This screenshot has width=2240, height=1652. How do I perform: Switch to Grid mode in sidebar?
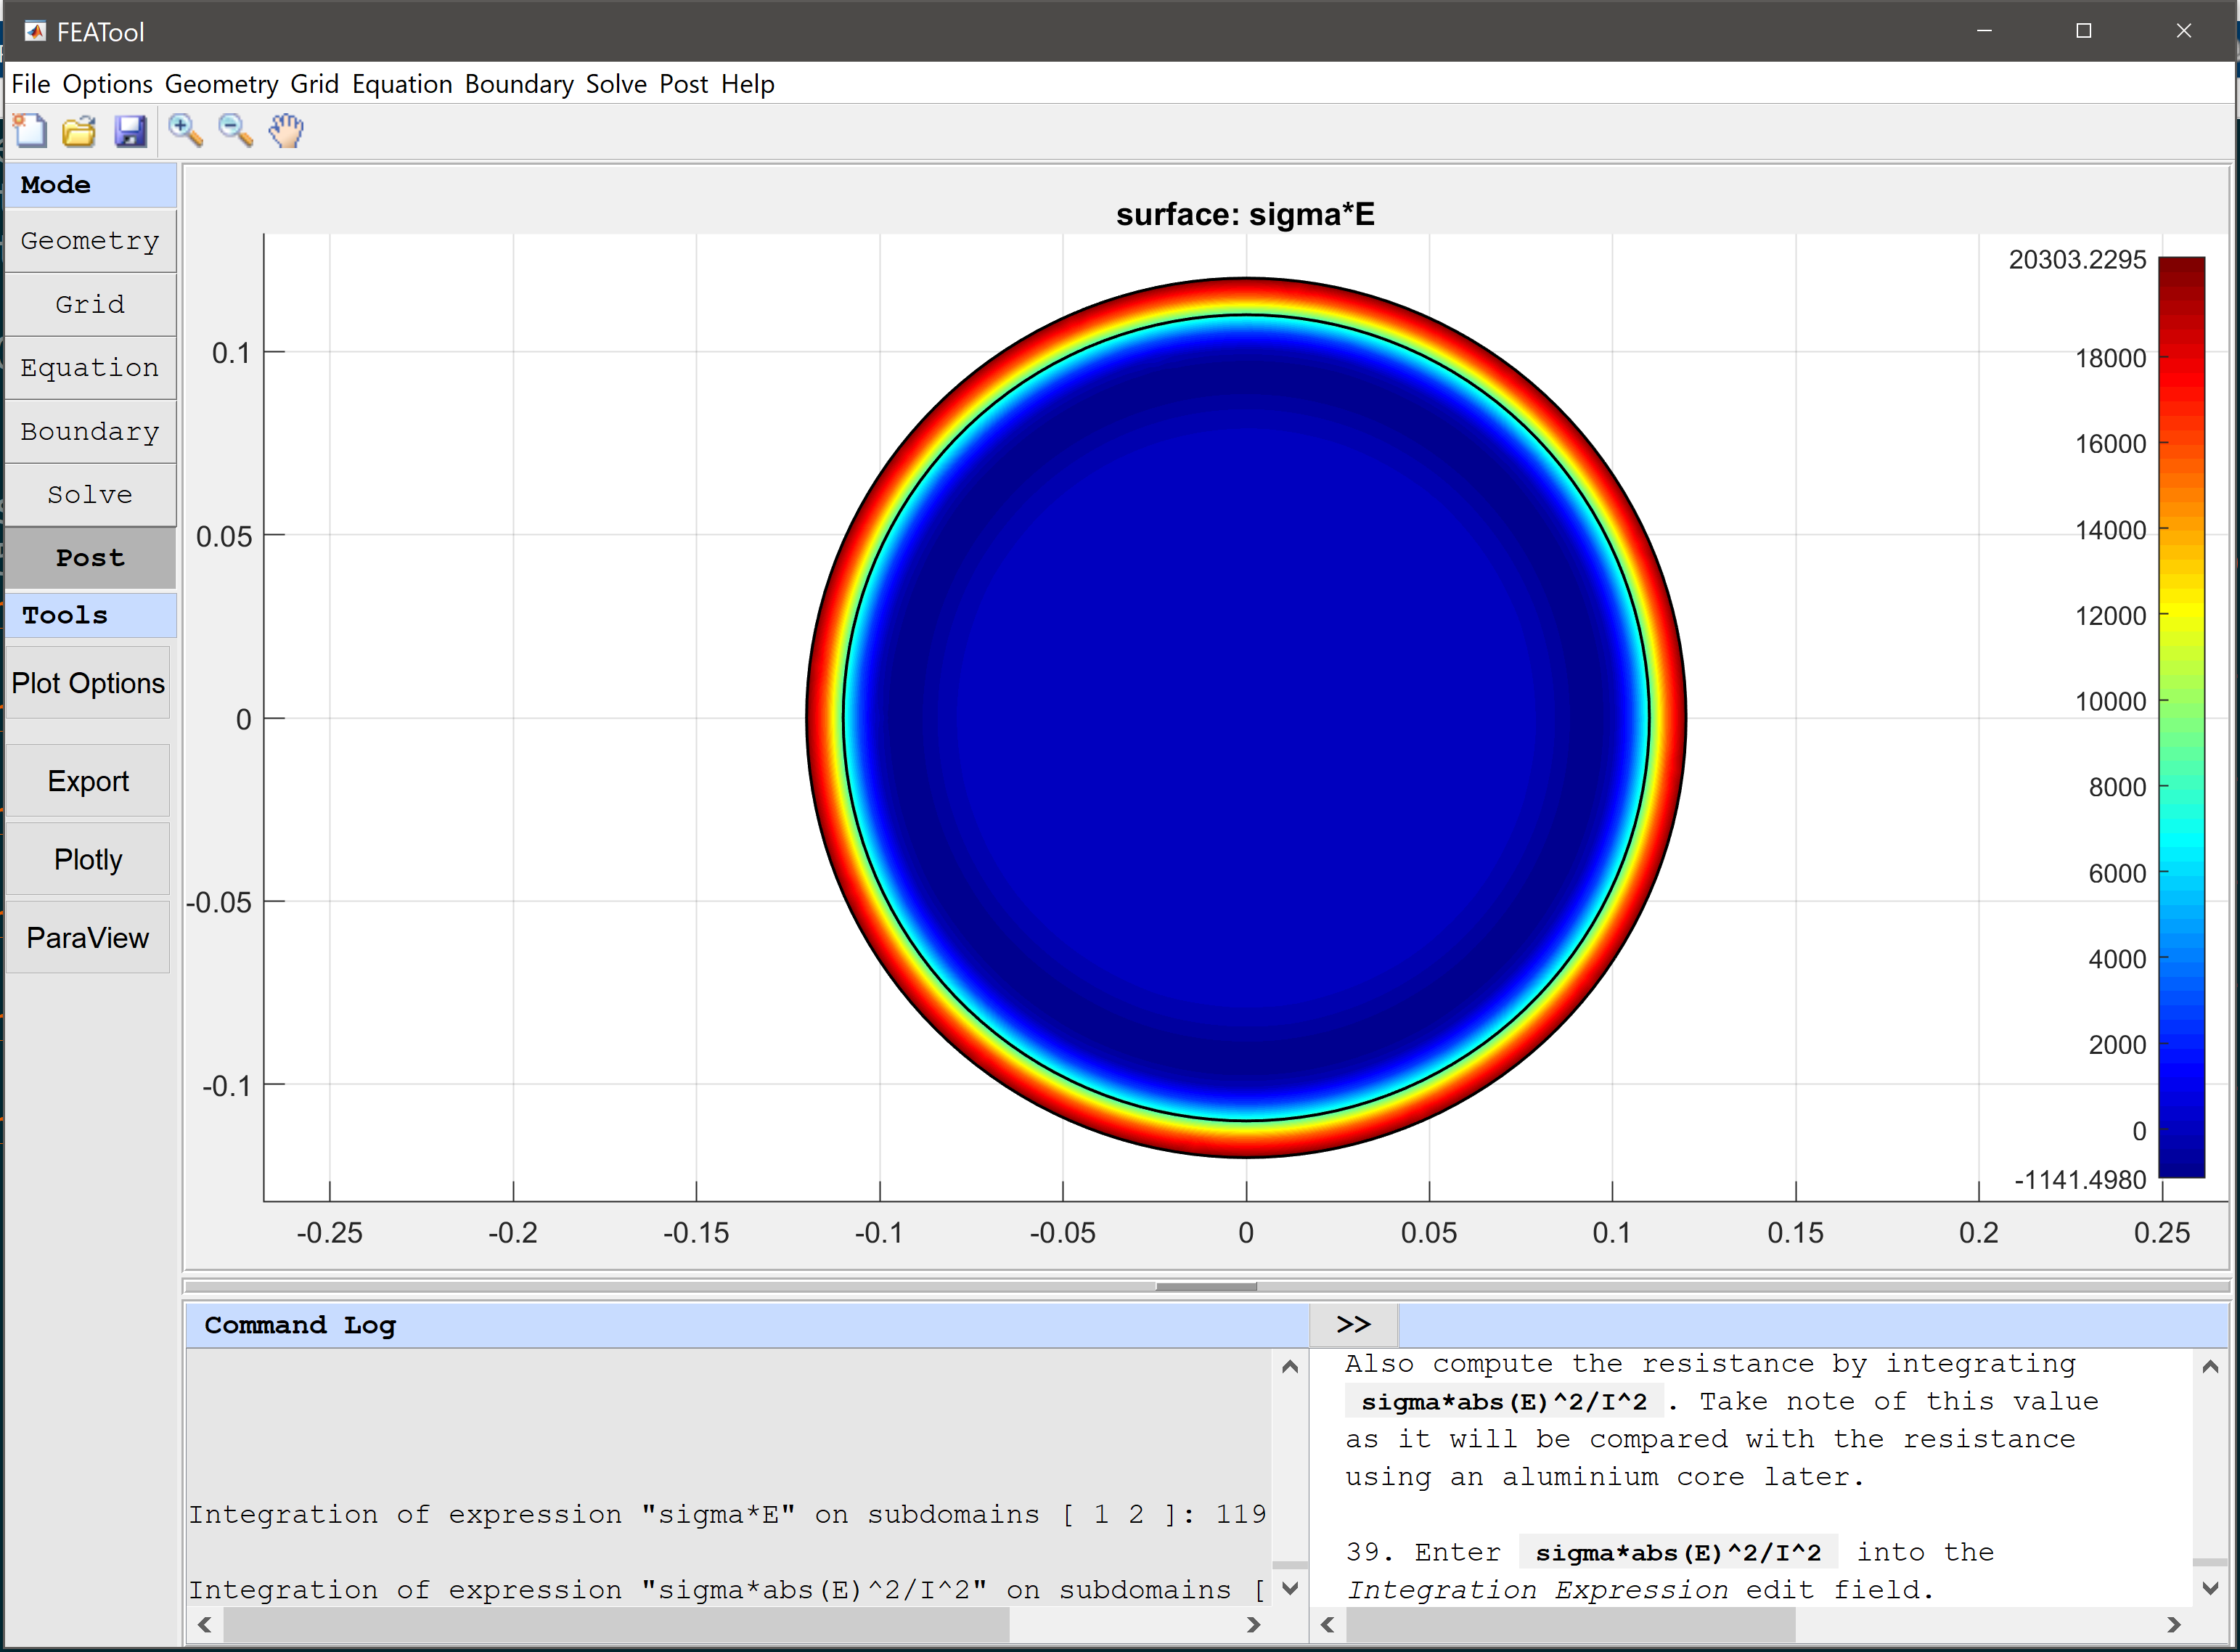tap(90, 304)
